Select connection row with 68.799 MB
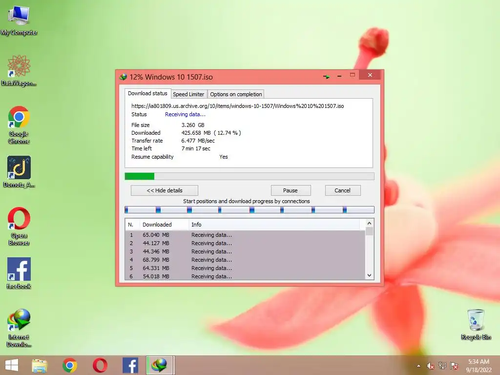Image resolution: width=500 pixels, height=375 pixels. click(x=245, y=260)
